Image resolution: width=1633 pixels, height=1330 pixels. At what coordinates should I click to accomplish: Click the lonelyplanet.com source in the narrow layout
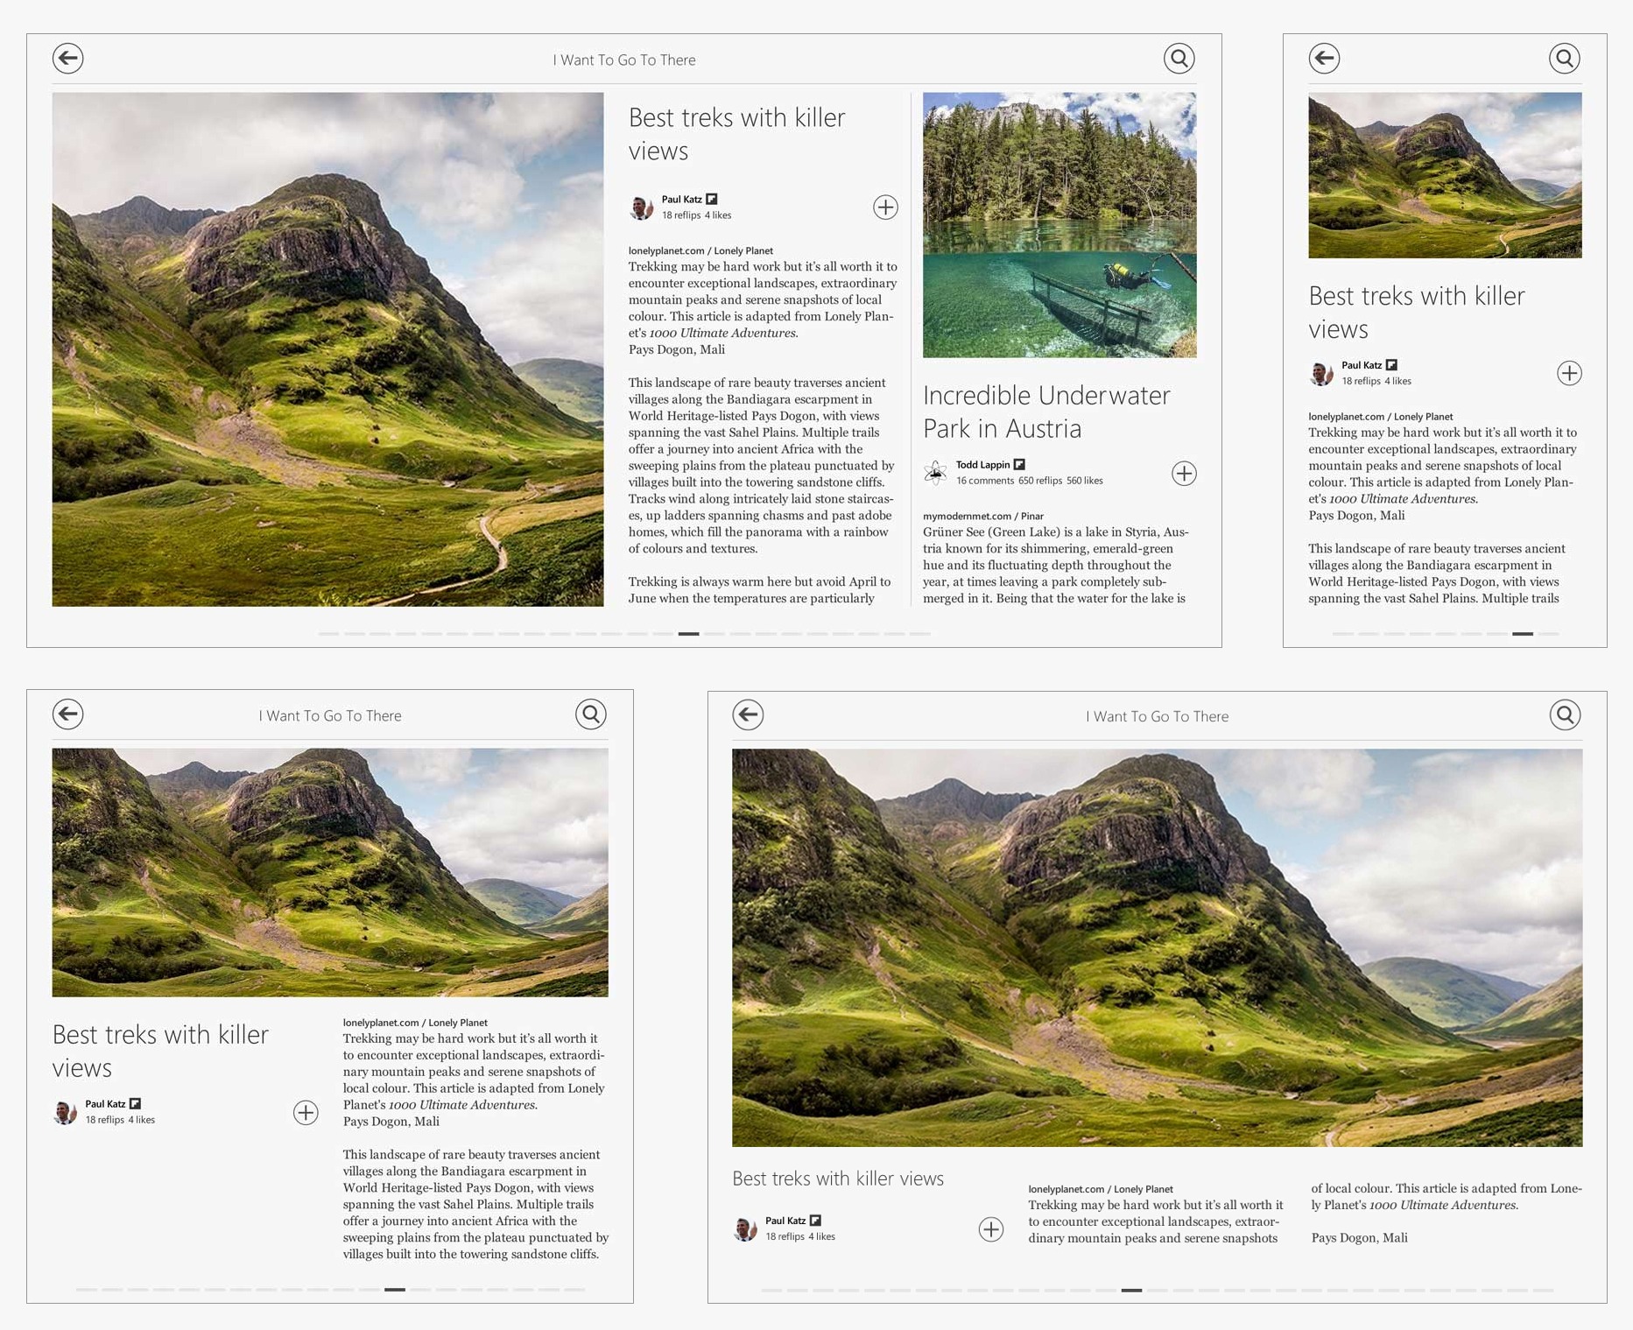(x=1380, y=417)
